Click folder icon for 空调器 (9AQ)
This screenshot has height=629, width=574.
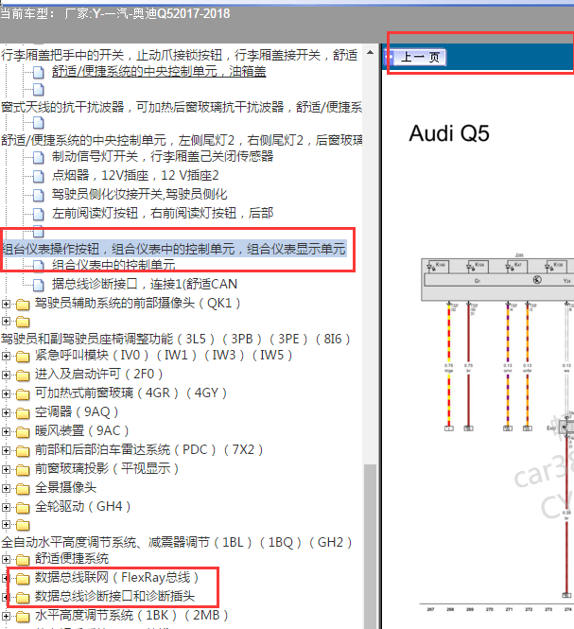pos(23,412)
